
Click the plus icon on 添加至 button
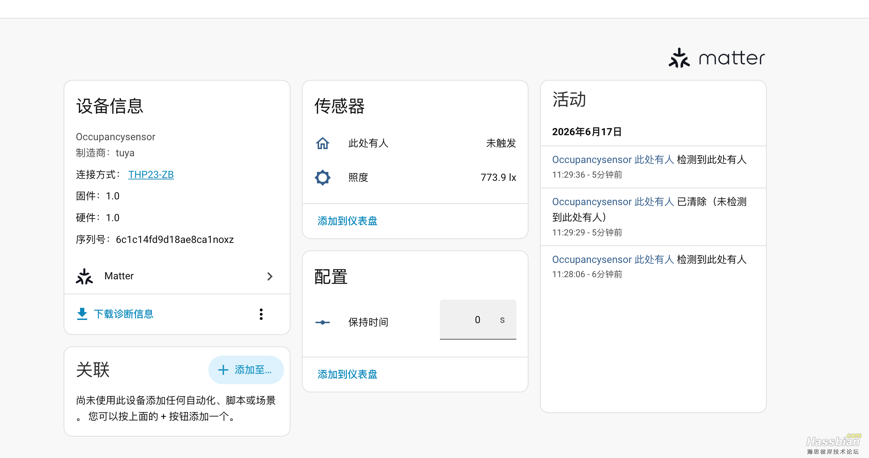223,370
